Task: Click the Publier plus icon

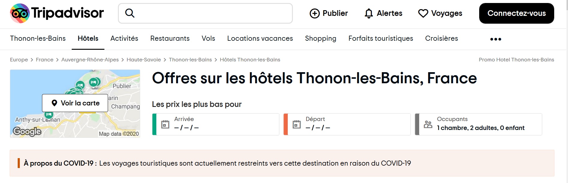Action: point(314,13)
